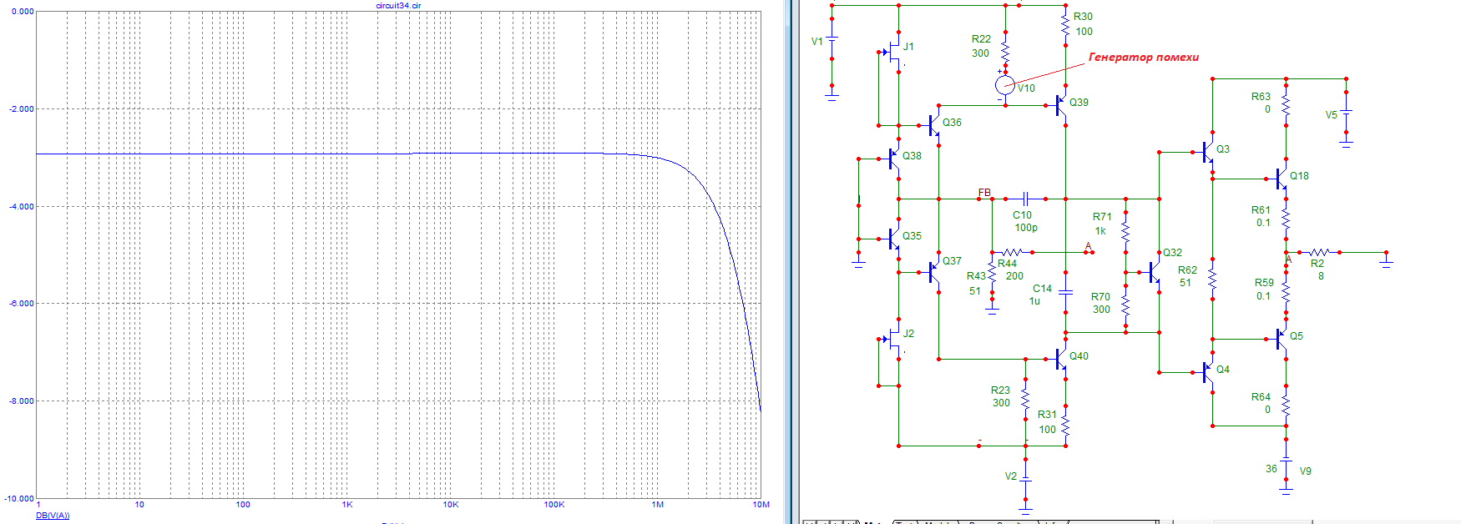Select transistor Q32 in the schematic
Image resolution: width=1461 pixels, height=524 pixels.
click(1152, 272)
